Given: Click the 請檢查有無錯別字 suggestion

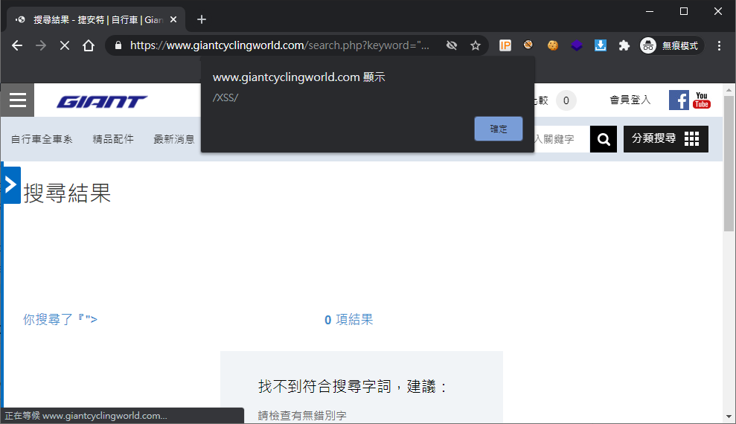Looking at the screenshot, I should pyautogui.click(x=302, y=416).
